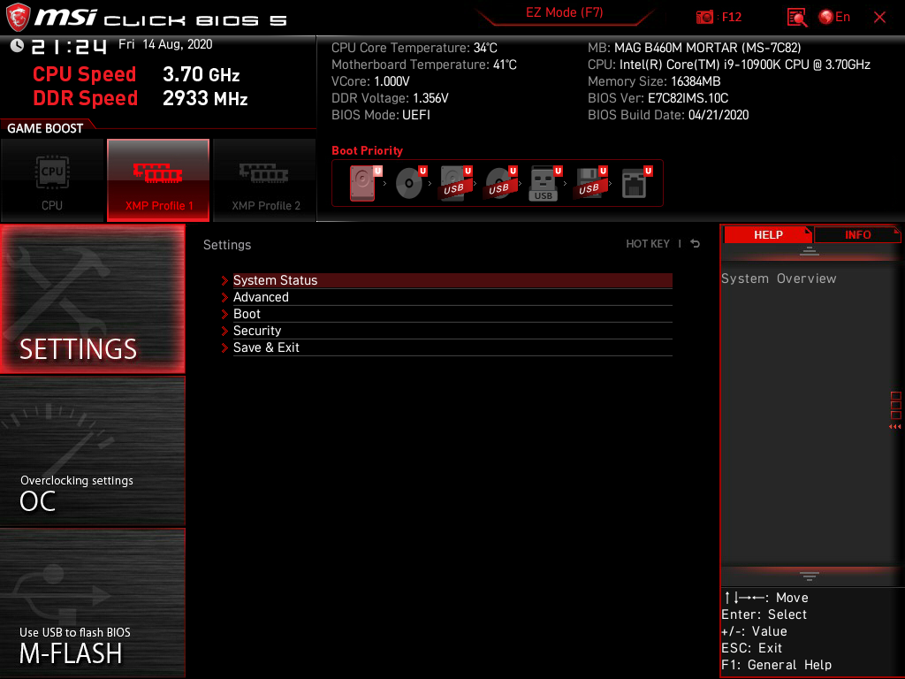Open Save & Exit
905x679 pixels.
(266, 347)
